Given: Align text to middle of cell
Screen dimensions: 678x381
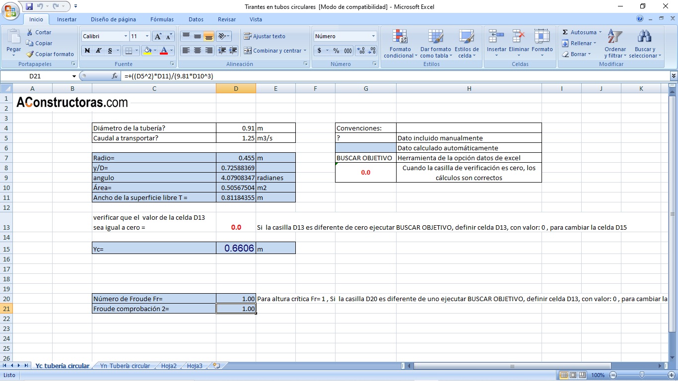Looking at the screenshot, I should pyautogui.click(x=197, y=36).
